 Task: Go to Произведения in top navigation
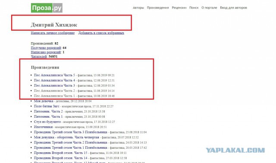(158, 8)
